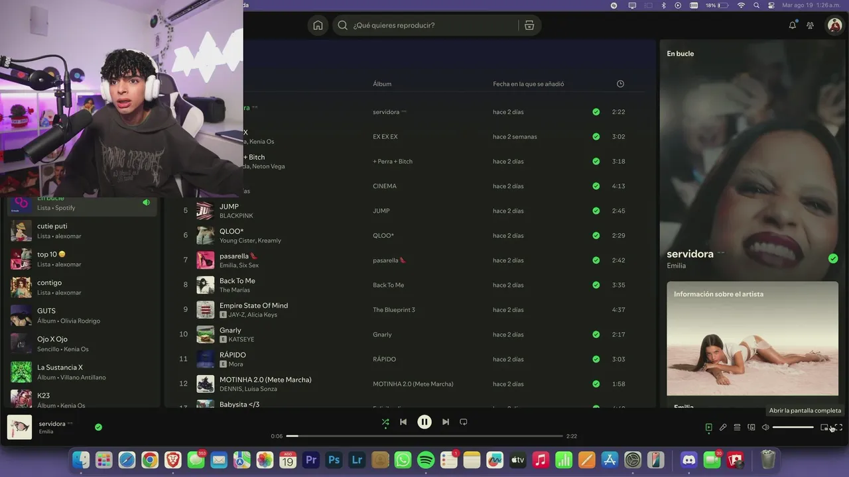Open the play queue icon

coord(737,427)
